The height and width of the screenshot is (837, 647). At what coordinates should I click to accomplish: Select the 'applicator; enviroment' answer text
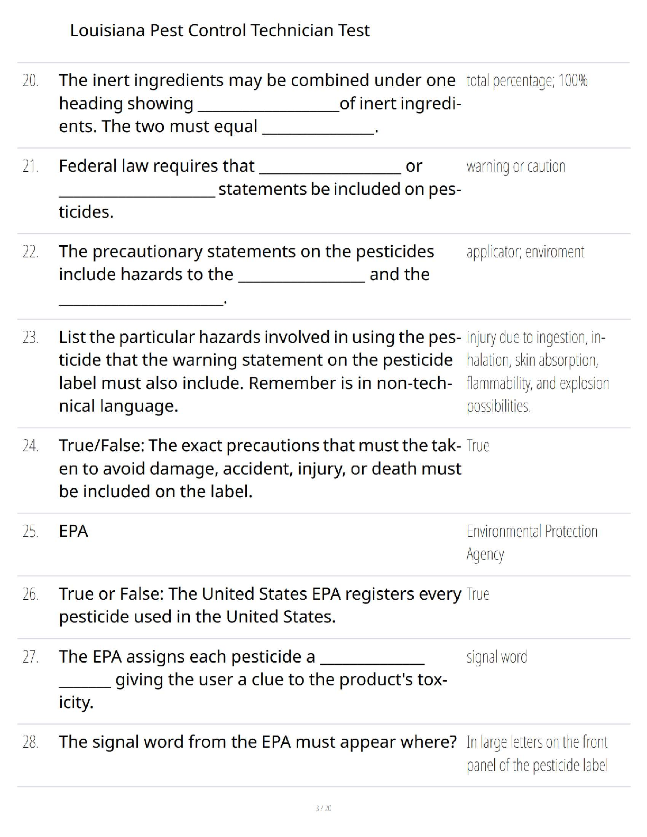tap(525, 252)
